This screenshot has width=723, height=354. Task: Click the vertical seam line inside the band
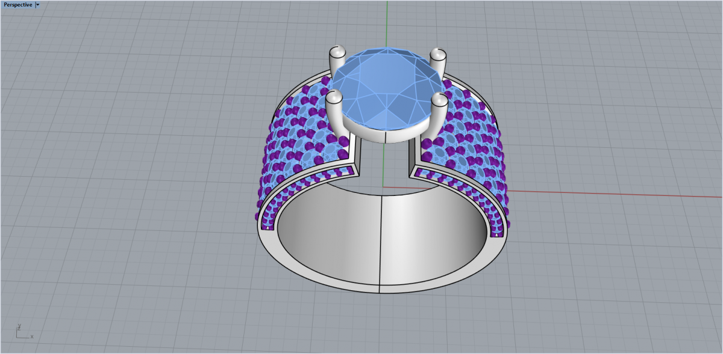(x=381, y=240)
